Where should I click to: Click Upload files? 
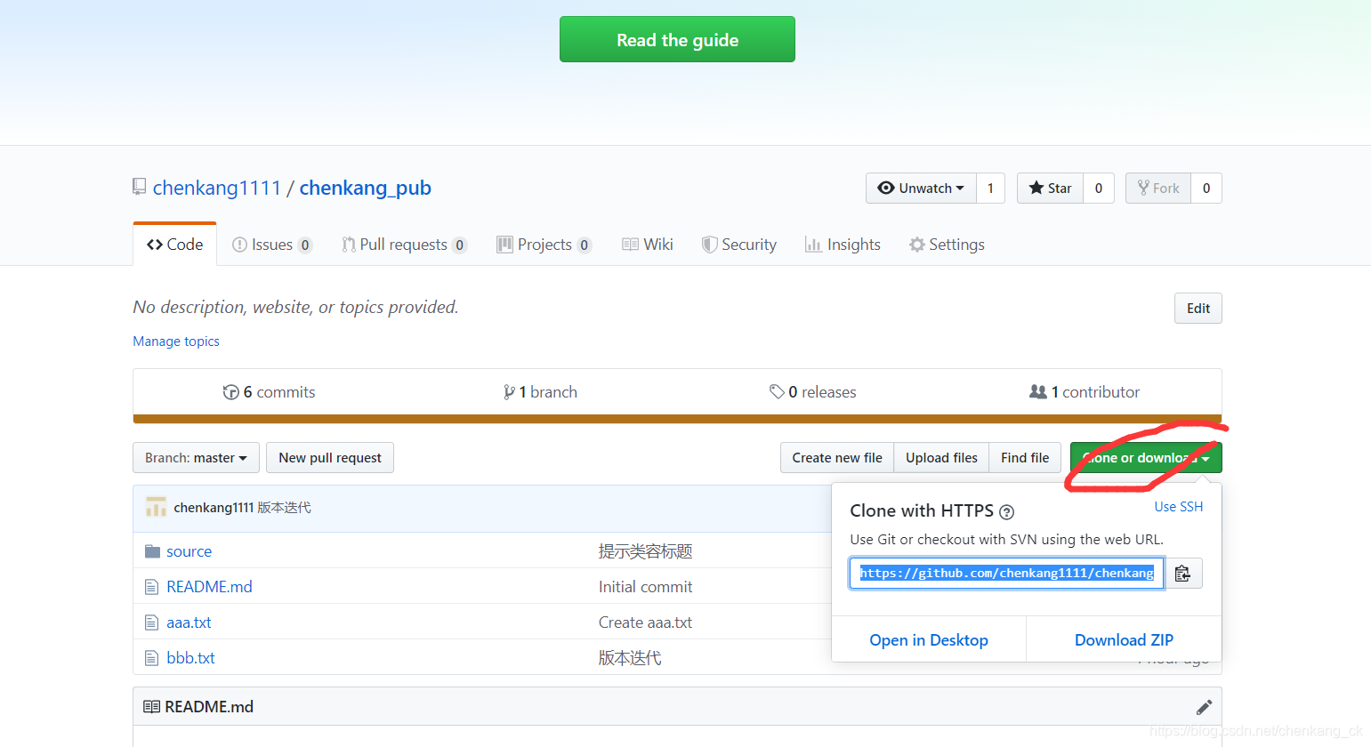[941, 458]
